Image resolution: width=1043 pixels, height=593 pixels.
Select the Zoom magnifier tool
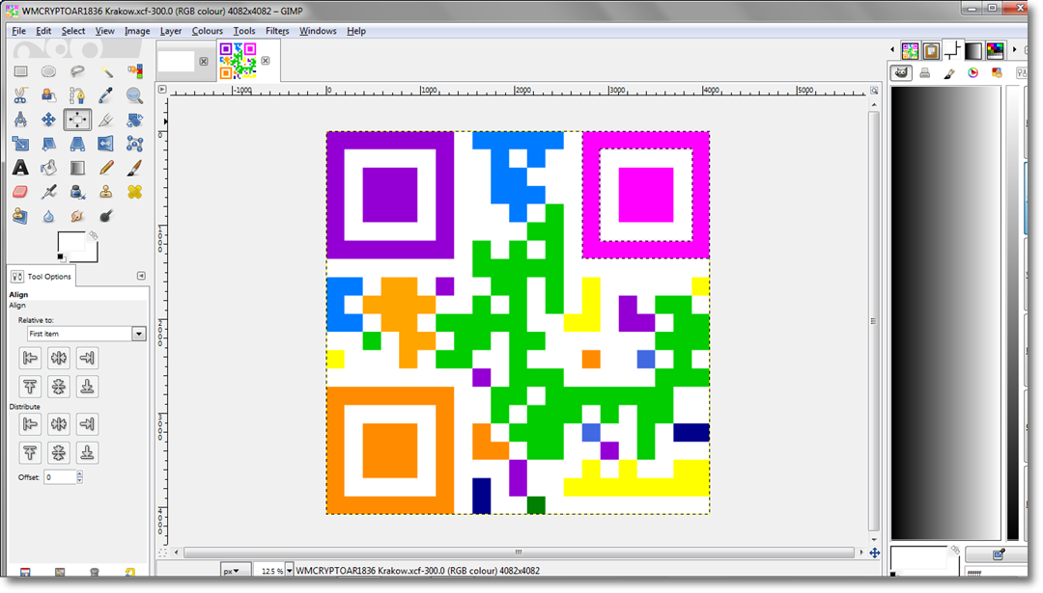point(134,95)
